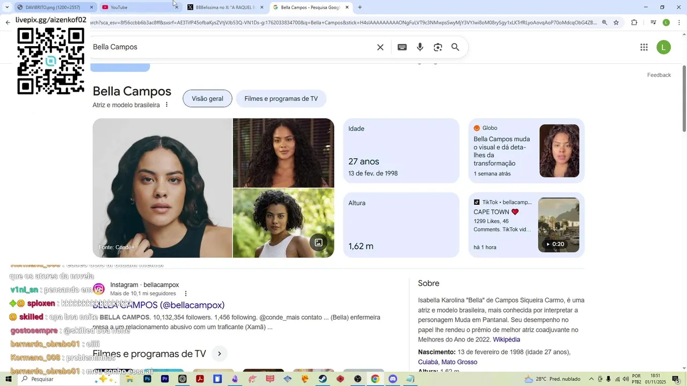Expand the 'Filmes e programas de TV' arrow
Viewport: 687px width, 386px height.
219,354
